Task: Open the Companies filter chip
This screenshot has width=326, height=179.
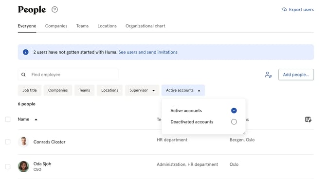Action: pyautogui.click(x=58, y=90)
